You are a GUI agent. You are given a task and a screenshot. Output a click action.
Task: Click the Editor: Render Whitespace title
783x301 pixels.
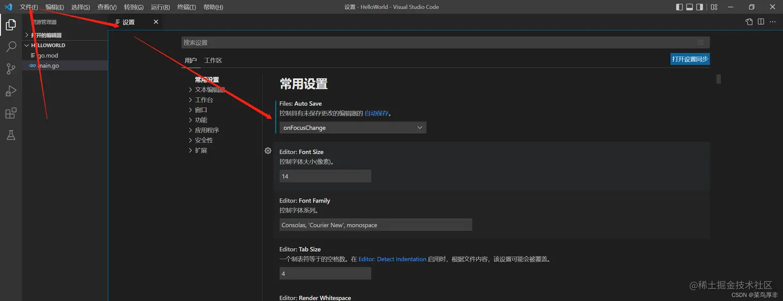coord(315,298)
